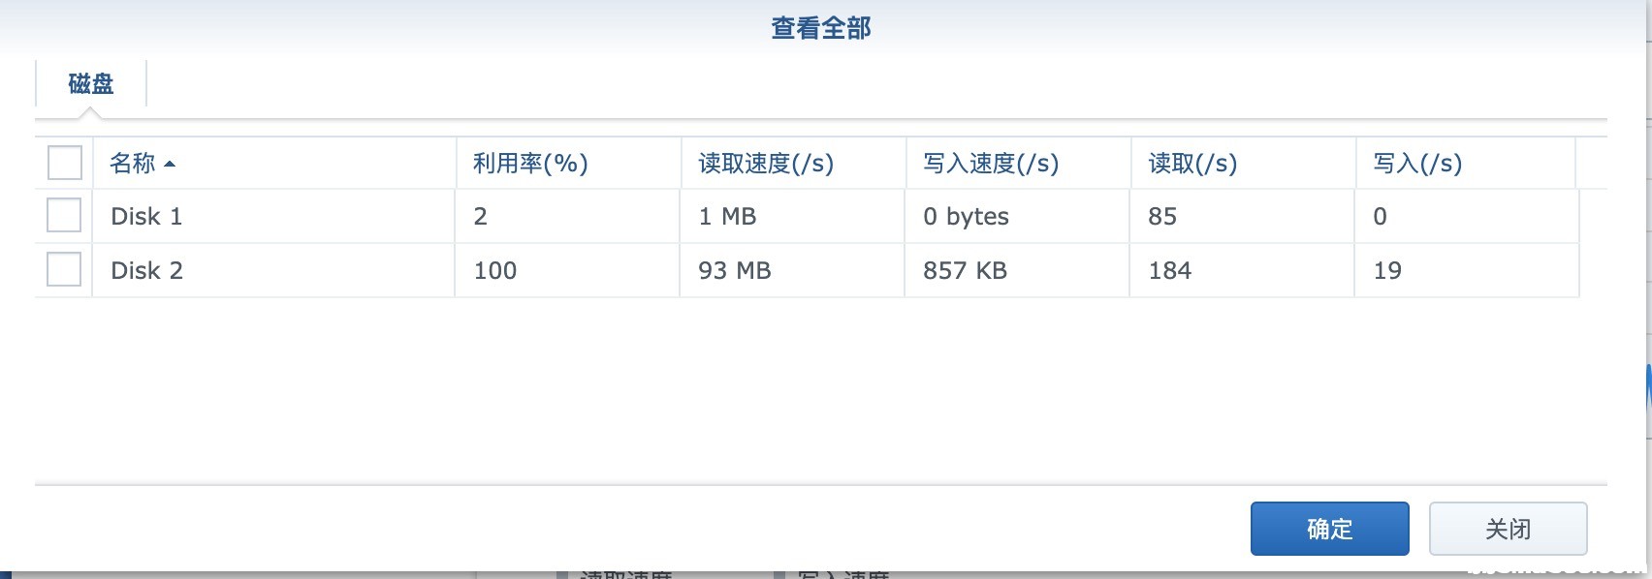Sort by the 读取速度(/s) column header
The height and width of the screenshot is (579, 1652).
[x=793, y=163]
